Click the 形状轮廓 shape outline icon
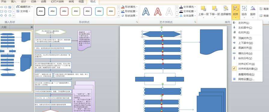Viewport: 269px width, 112px height. [x=123, y=11]
